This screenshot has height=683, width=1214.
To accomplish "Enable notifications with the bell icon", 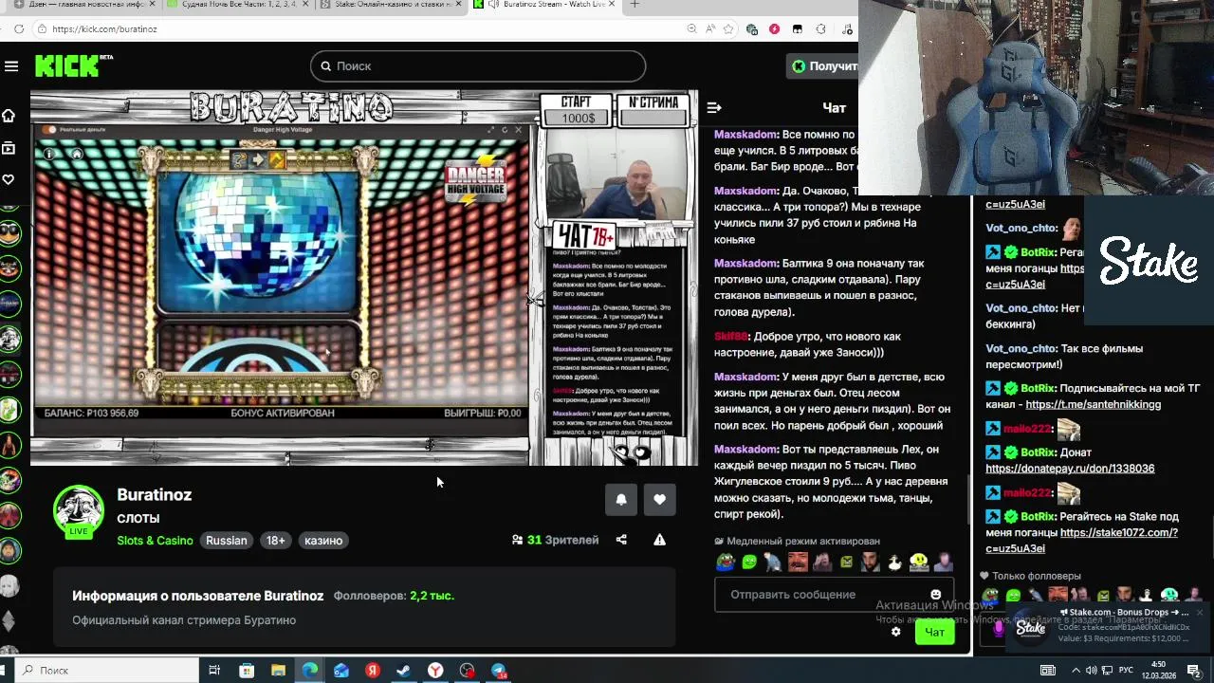I will pyautogui.click(x=621, y=500).
